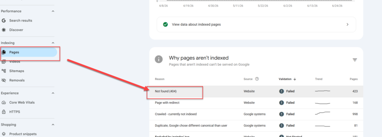Click Failed status icon in Duplicate row
Viewport: 382px width, 137px height.
click(282, 125)
